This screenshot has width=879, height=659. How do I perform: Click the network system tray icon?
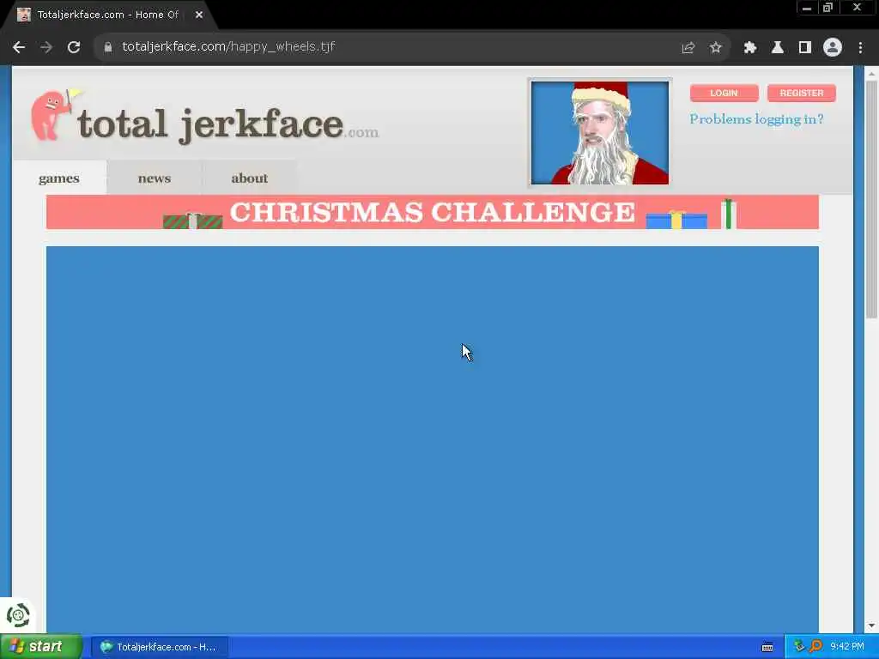point(799,647)
